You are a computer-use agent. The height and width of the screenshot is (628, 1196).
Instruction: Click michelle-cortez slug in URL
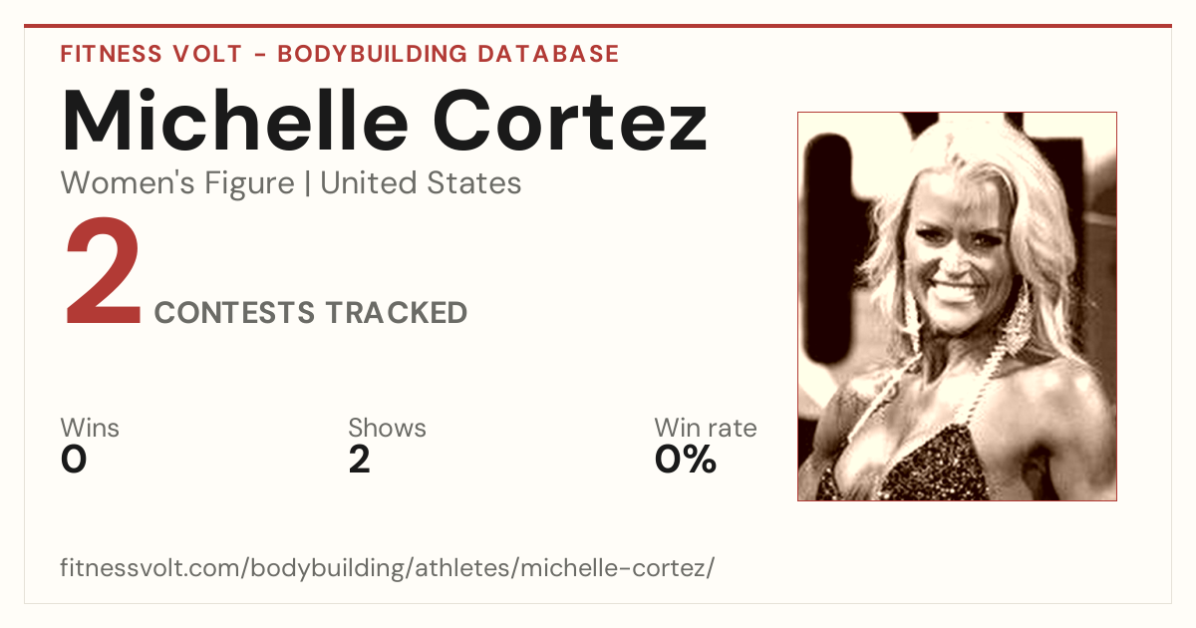(613, 568)
